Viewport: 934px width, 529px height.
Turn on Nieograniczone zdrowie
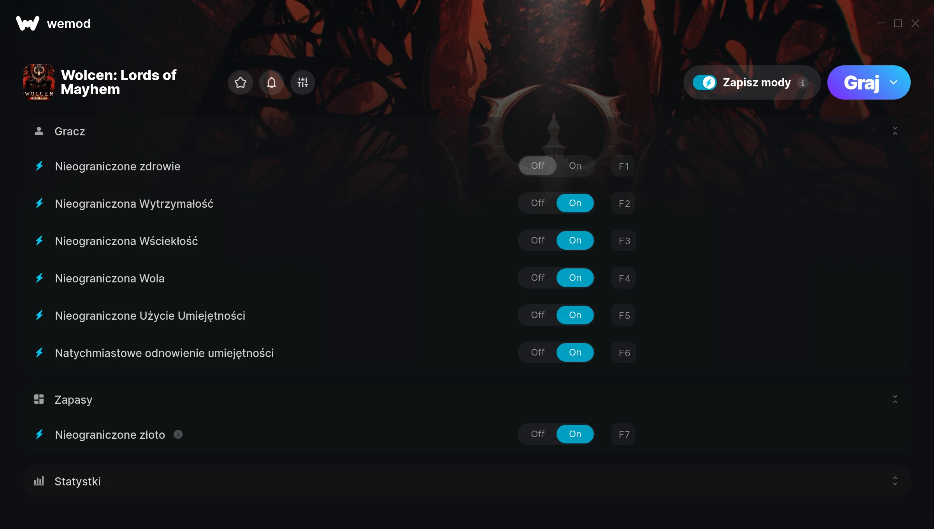point(575,166)
